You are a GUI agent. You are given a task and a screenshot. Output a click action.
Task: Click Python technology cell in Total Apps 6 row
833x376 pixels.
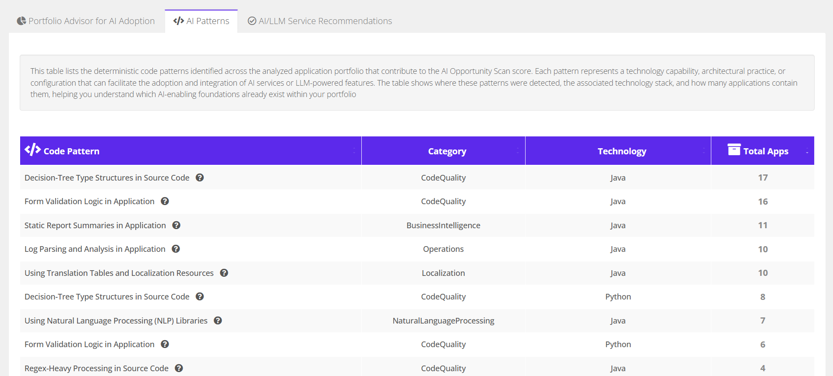(618, 344)
